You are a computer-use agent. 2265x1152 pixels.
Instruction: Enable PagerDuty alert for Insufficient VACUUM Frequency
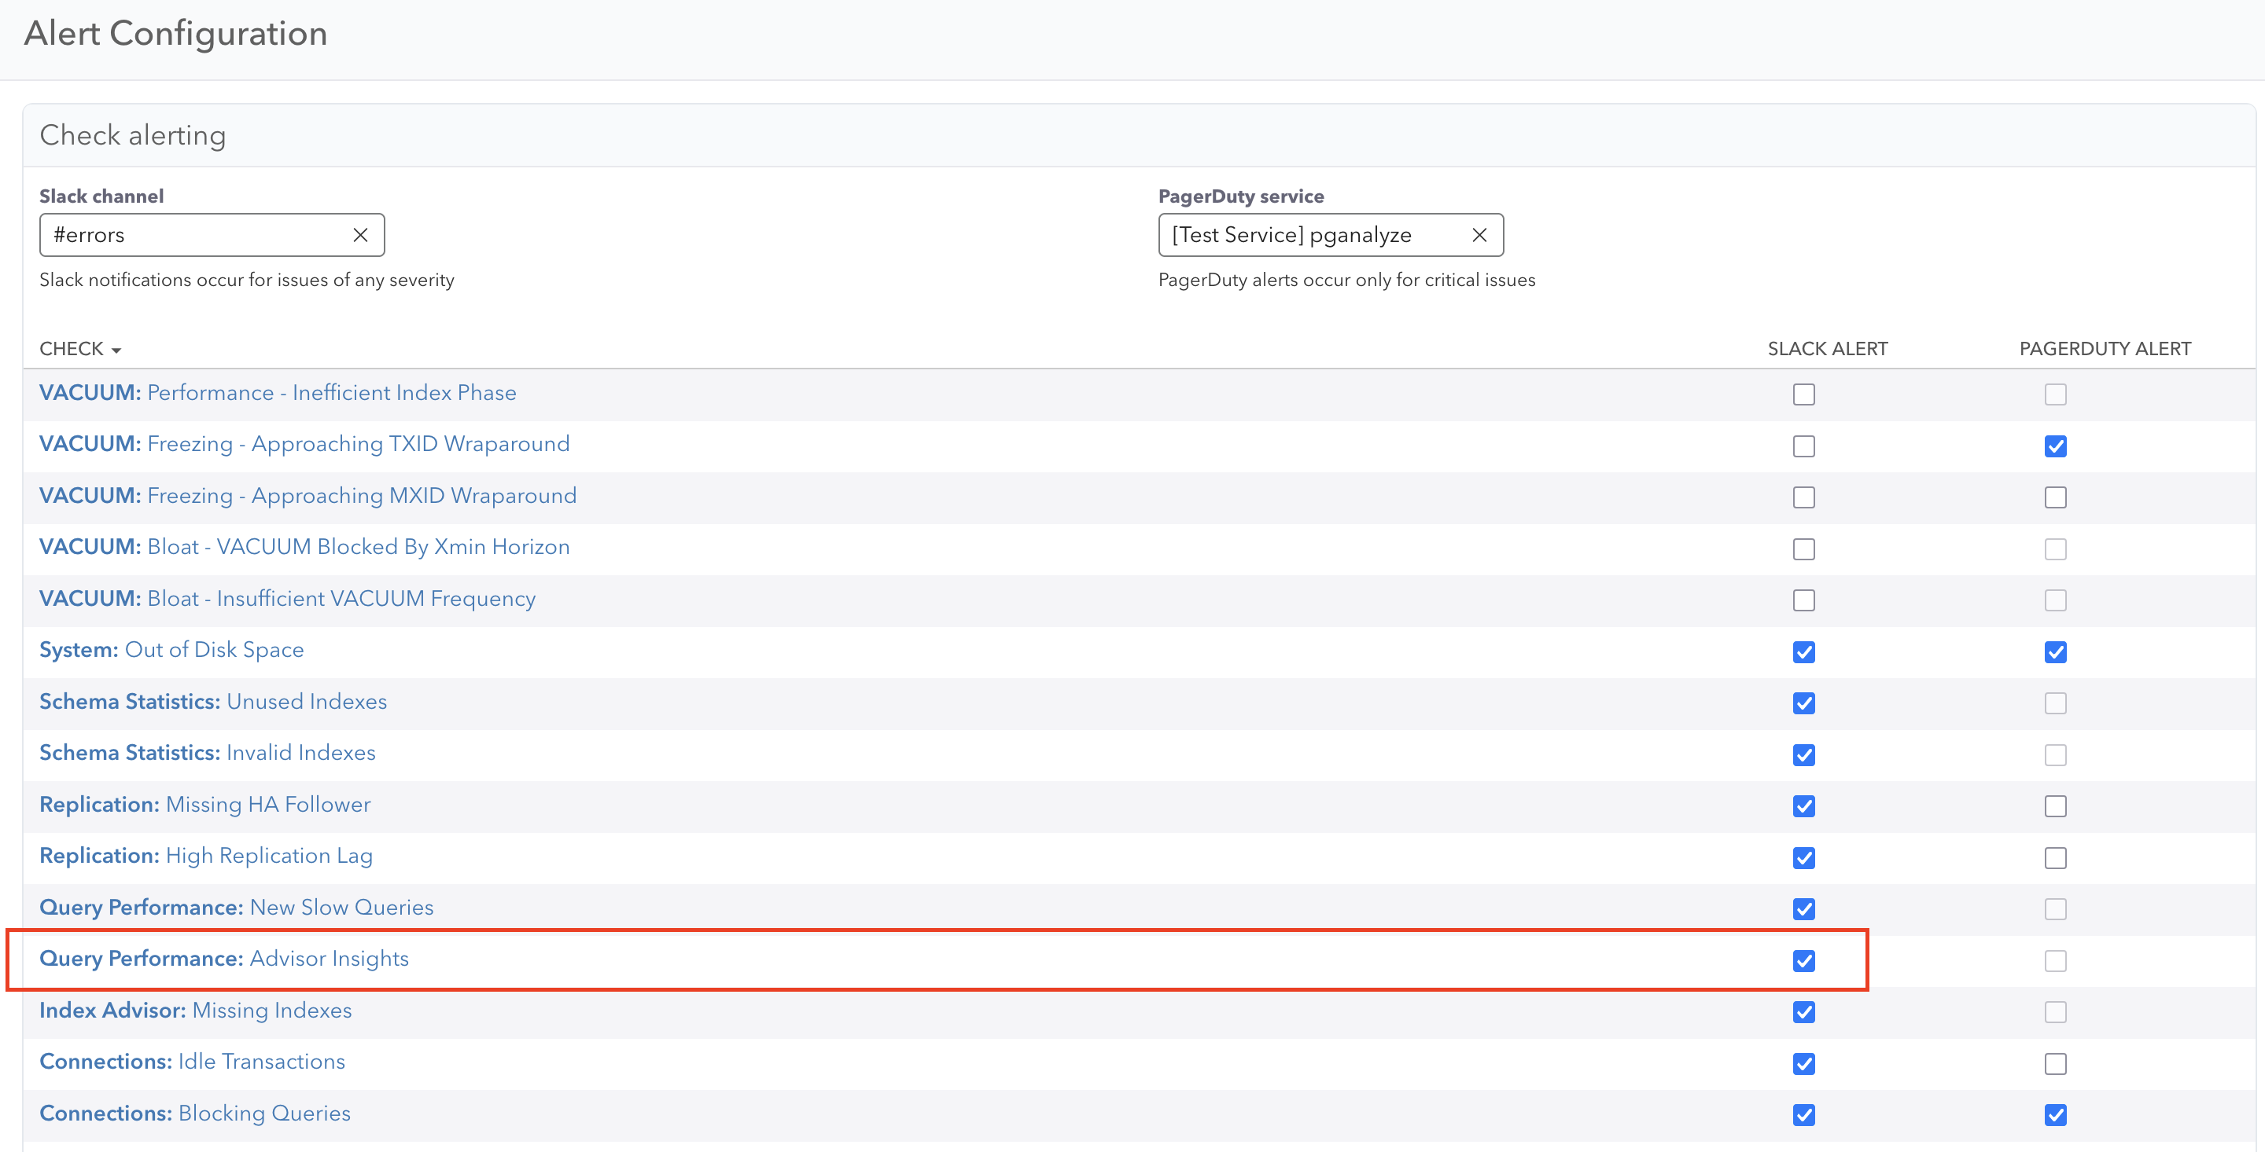click(2056, 600)
